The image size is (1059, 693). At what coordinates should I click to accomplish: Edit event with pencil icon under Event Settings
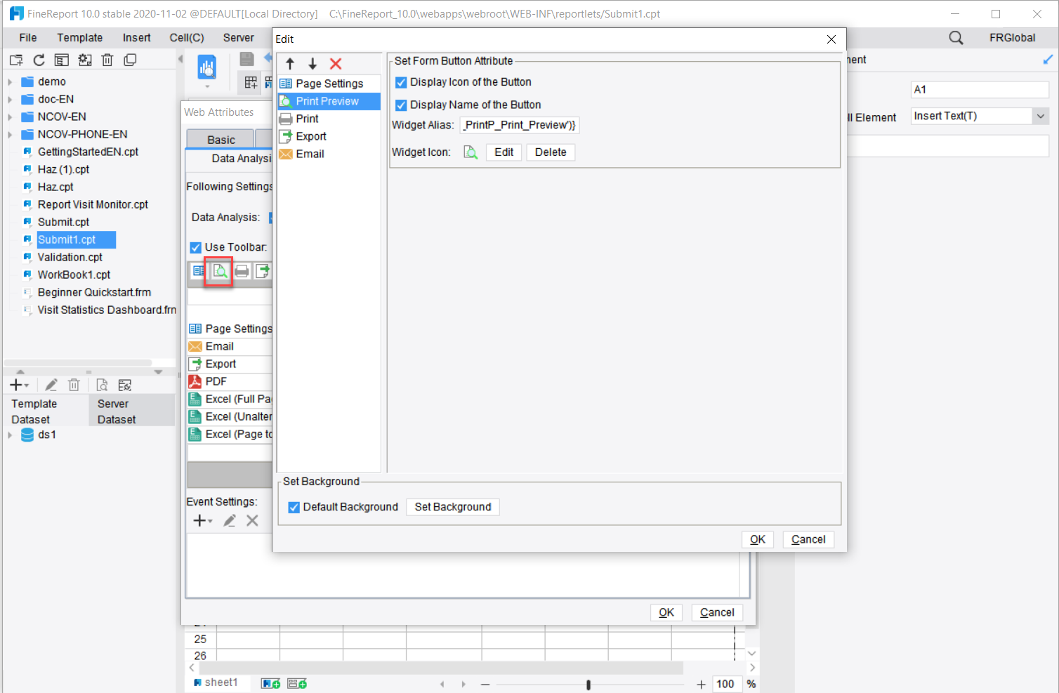click(x=230, y=520)
